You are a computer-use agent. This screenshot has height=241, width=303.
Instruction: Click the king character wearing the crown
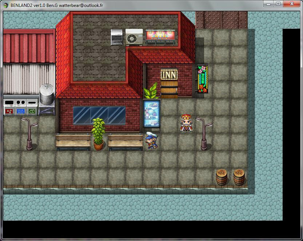[x=186, y=123]
